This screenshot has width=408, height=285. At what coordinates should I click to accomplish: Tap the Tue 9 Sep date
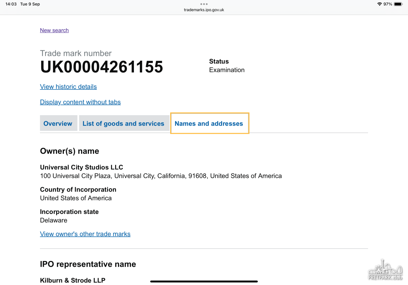pyautogui.click(x=30, y=4)
